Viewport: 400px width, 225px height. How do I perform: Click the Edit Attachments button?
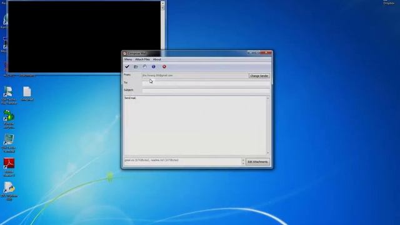257,162
